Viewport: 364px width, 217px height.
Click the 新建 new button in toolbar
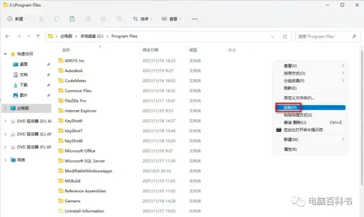pyautogui.click(x=17, y=19)
